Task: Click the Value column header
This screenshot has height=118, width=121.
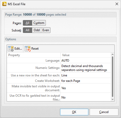Action: [86, 55]
